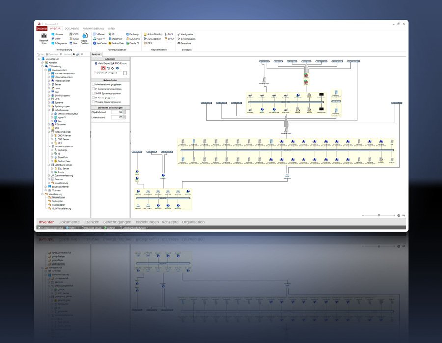The height and width of the screenshot is (343, 442).
Task: Click Linienabstand value field
Action: point(117,117)
